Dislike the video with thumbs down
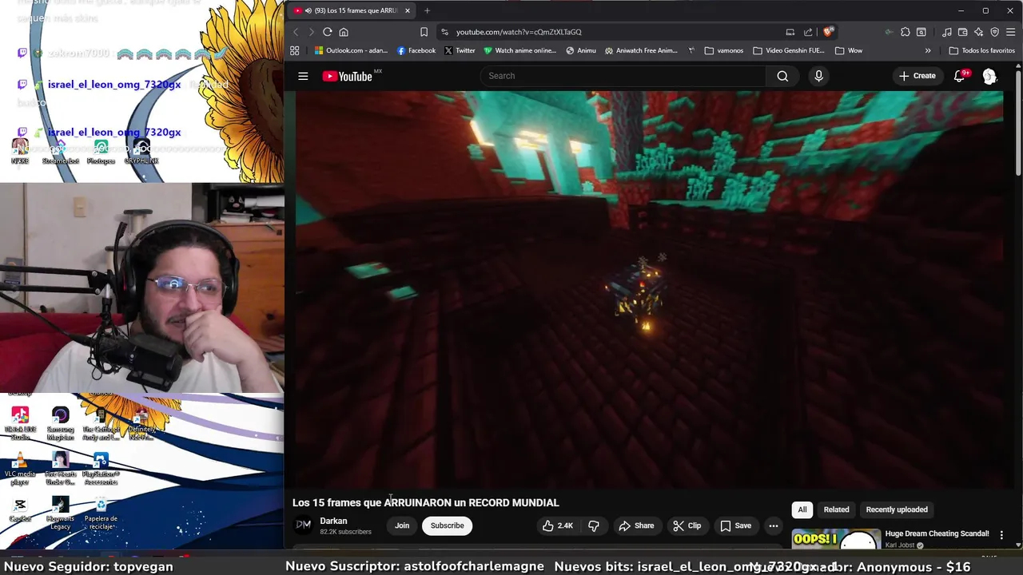Viewport: 1023px width, 575px height. [x=594, y=525]
